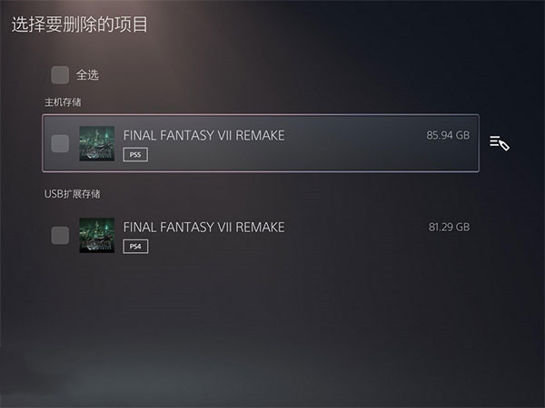Viewport: 545px width, 408px height.
Task: Click empty space in the PS4 game row
Action: point(348,245)
